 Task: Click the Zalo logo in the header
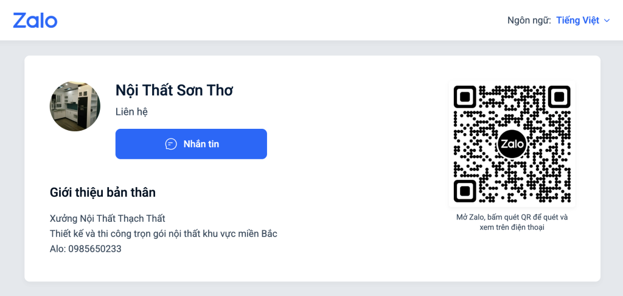pyautogui.click(x=35, y=20)
